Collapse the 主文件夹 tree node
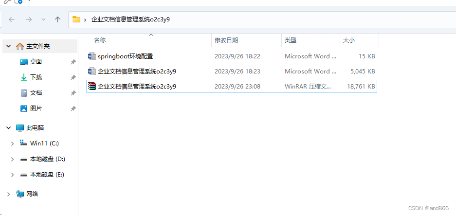 [x=8, y=46]
